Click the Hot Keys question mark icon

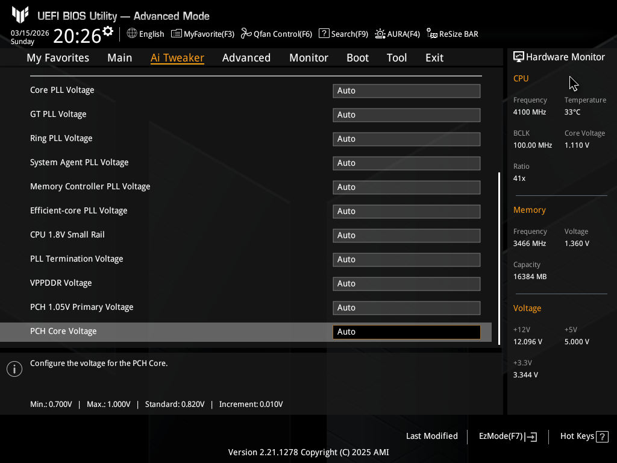pos(602,436)
